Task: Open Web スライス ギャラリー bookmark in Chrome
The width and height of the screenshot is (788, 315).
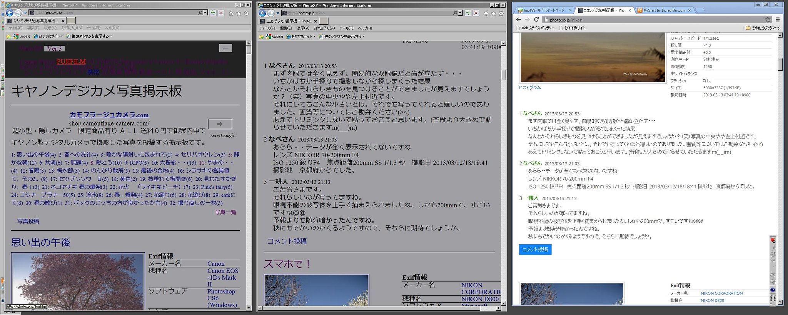Action: click(x=535, y=28)
